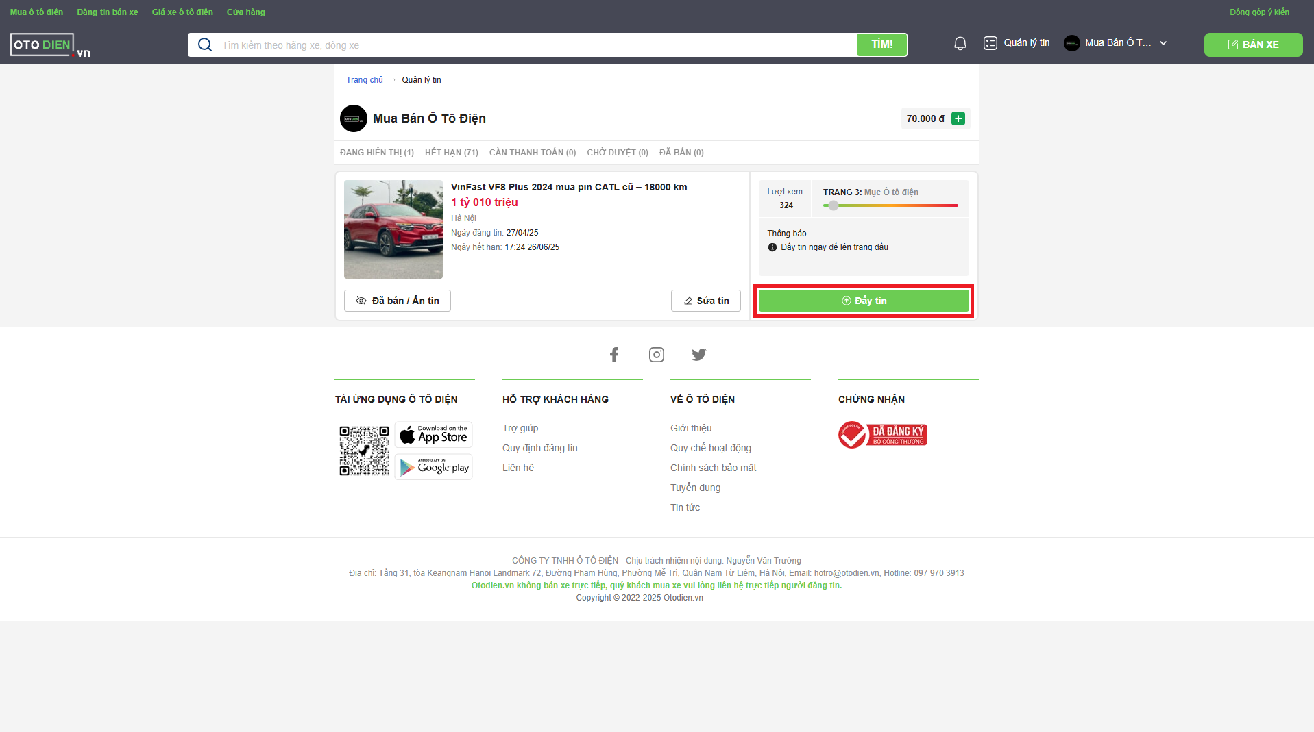Viewport: 1314px width, 732px height.
Task: Open the Giá xe ô tô điện menu
Action: (182, 12)
